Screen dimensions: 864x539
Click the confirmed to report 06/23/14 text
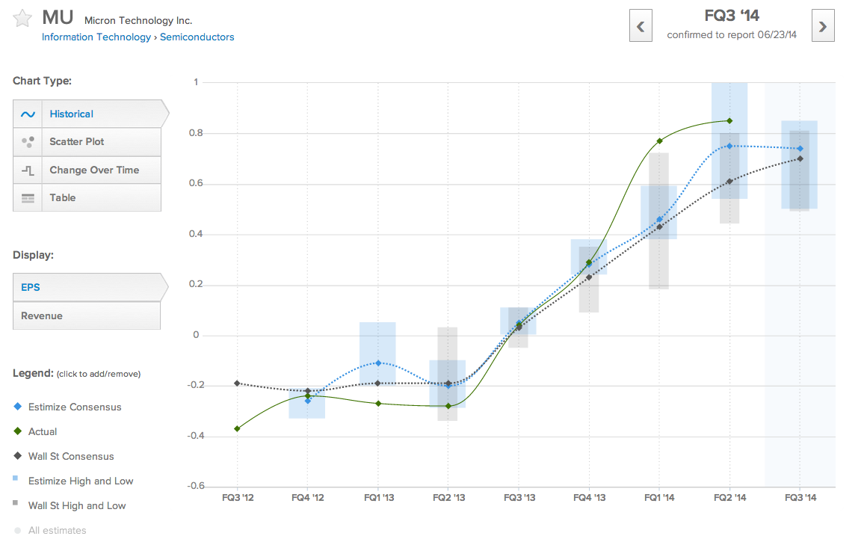pyautogui.click(x=732, y=34)
